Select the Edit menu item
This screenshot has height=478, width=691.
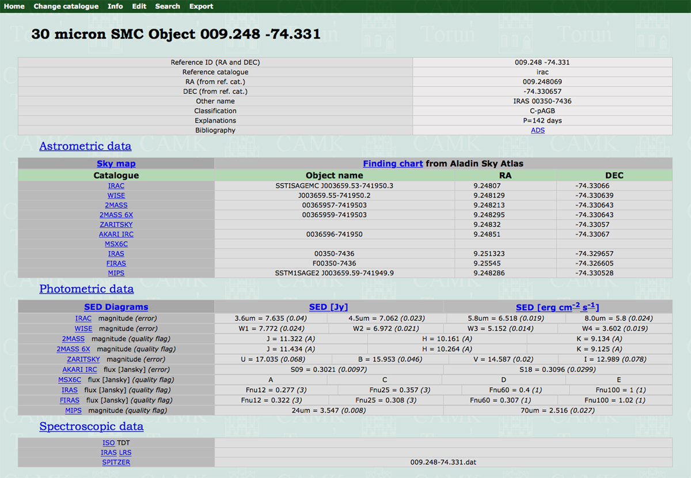pos(139,6)
